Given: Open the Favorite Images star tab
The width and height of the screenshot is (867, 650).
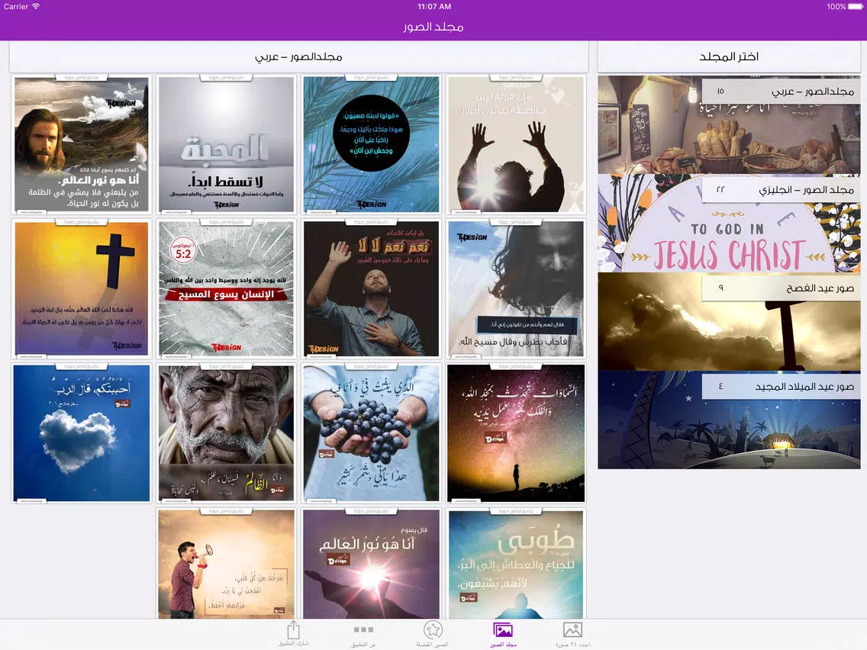Looking at the screenshot, I should point(433,634).
